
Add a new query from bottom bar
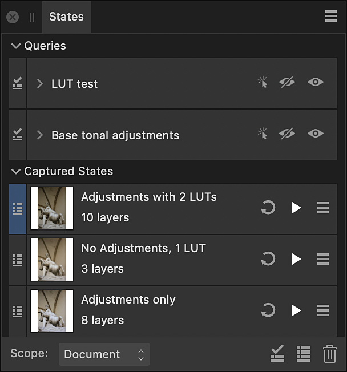point(277,354)
